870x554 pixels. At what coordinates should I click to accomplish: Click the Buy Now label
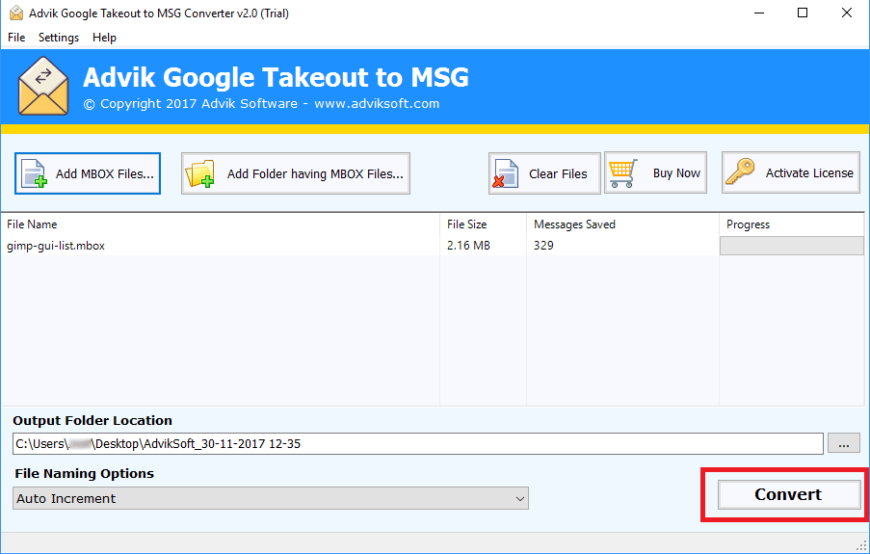tap(676, 173)
